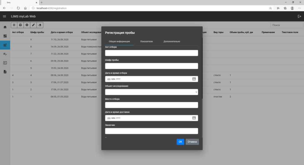Go to home icon in sidebar
Screen dimensions: 304x165
click(5, 27)
